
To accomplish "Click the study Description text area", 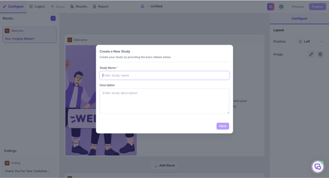I will [164, 101].
